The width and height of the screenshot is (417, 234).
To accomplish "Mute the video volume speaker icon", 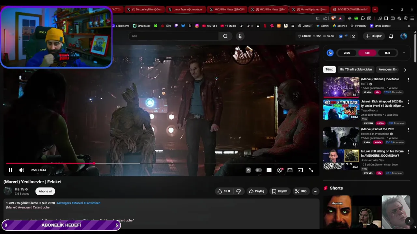I will tap(22, 170).
